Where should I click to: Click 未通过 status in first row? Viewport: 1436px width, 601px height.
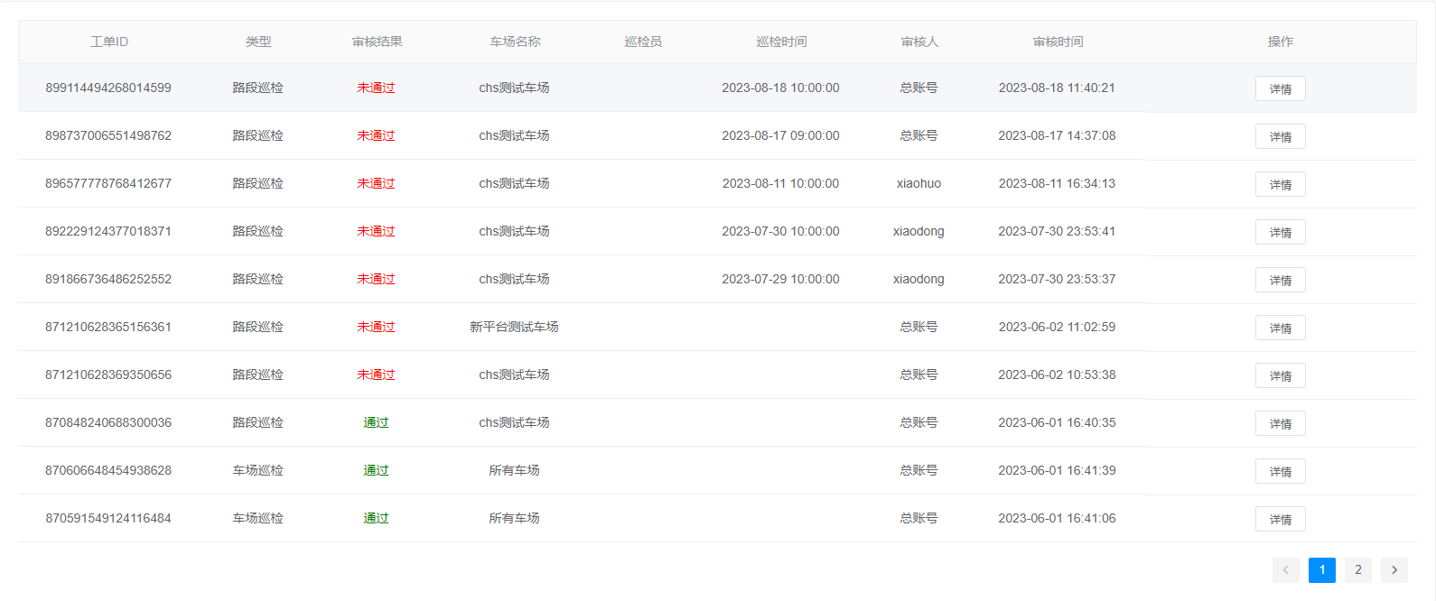(376, 88)
